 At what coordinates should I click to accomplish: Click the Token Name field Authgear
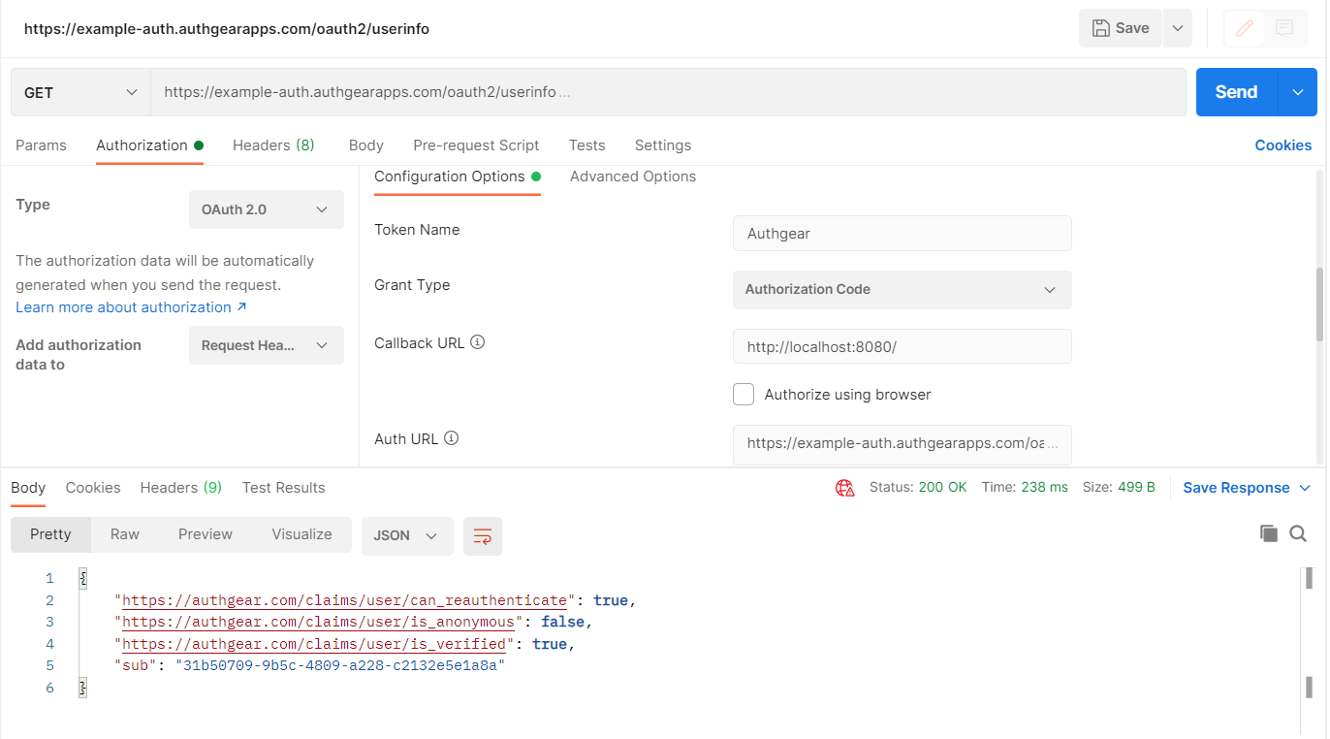pos(902,234)
